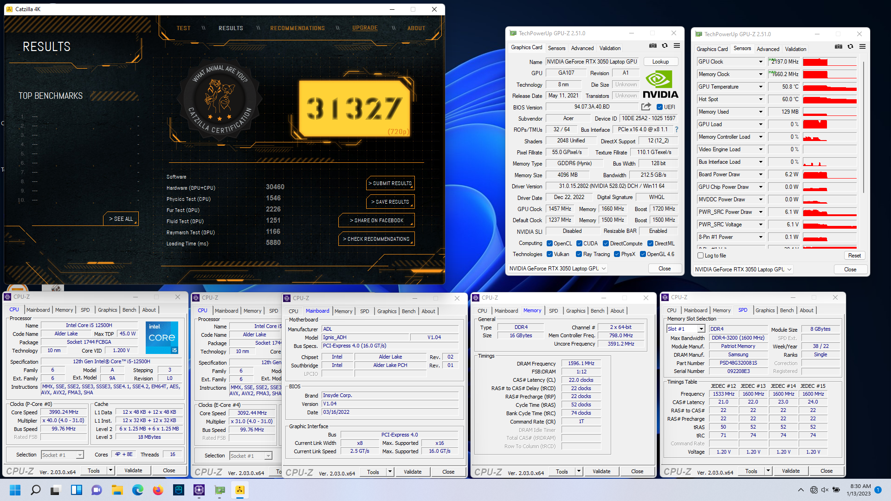The height and width of the screenshot is (501, 891).
Task: Open Tools dropdown arrow in leftmost CPU-Z
Action: point(110,470)
